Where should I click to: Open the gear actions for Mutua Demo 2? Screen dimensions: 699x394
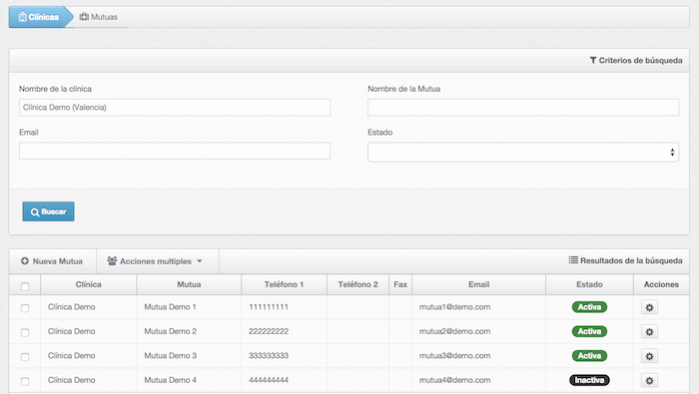649,332
